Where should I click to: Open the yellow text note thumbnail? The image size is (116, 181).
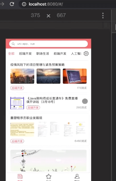pos(22,129)
